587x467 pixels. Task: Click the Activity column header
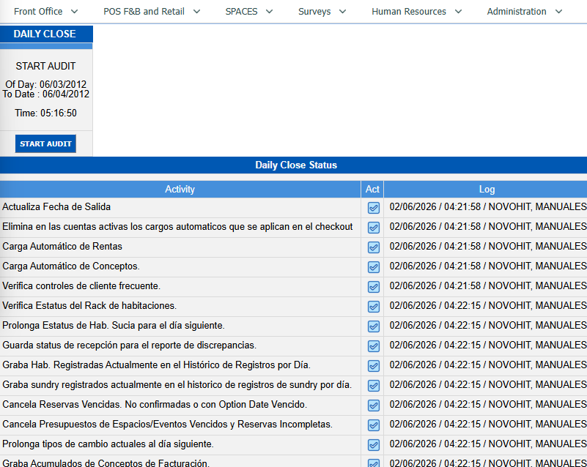180,189
